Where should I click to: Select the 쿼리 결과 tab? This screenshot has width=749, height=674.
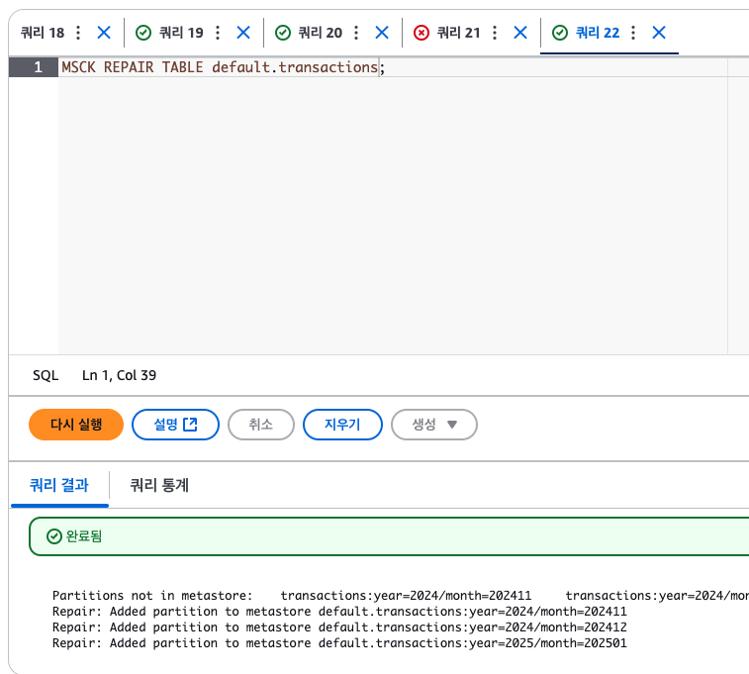coord(58,485)
